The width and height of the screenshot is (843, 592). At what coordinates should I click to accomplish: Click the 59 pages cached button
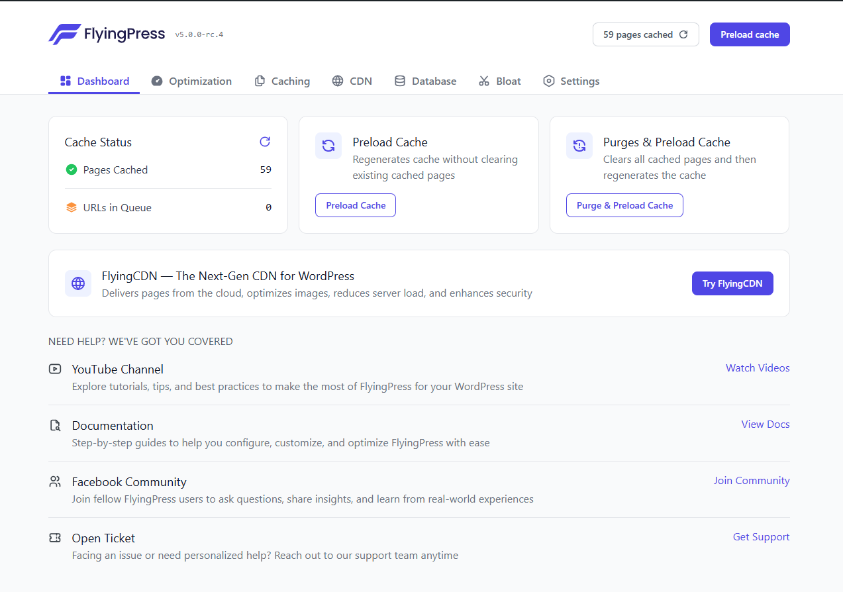point(646,34)
